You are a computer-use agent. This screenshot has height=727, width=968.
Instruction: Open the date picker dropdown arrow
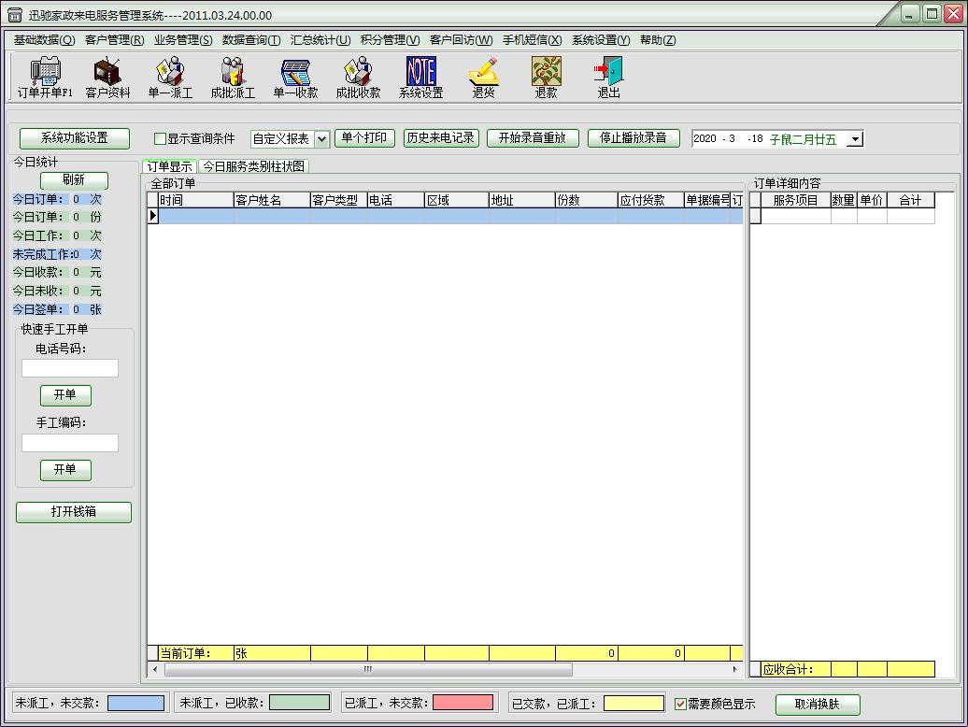(x=854, y=139)
